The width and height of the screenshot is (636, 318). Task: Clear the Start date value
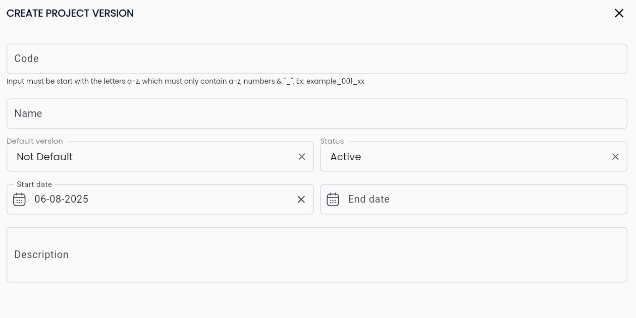click(x=301, y=200)
